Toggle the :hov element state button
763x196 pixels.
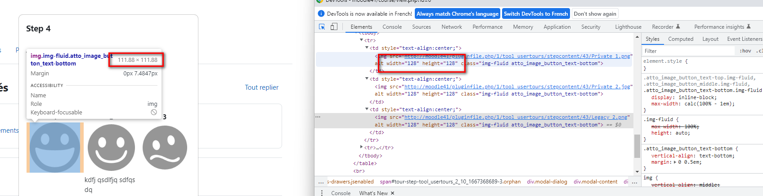point(745,51)
